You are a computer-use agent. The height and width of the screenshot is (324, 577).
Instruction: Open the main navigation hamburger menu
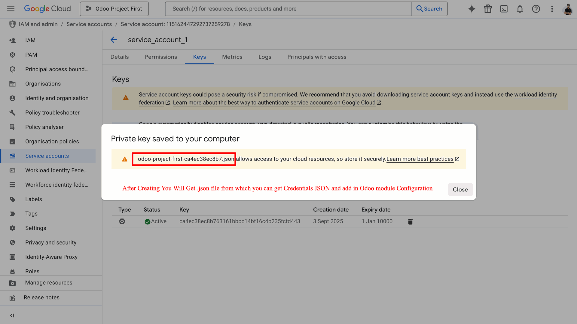pyautogui.click(x=11, y=9)
